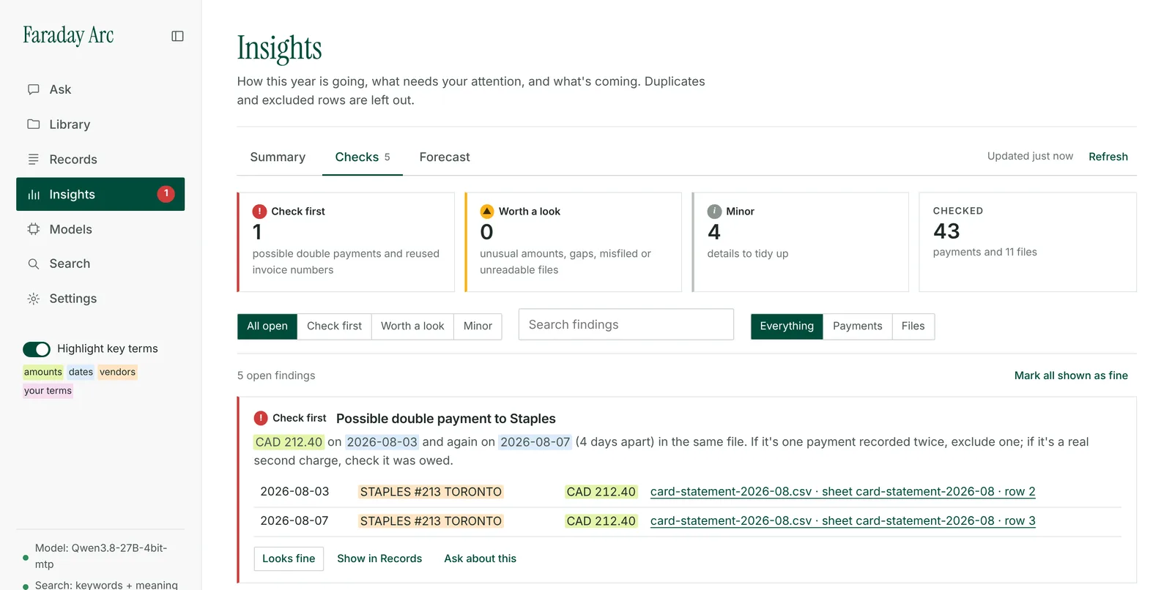Switch to the Summary tab
Viewport: 1172px width, 590px height.
coord(278,157)
